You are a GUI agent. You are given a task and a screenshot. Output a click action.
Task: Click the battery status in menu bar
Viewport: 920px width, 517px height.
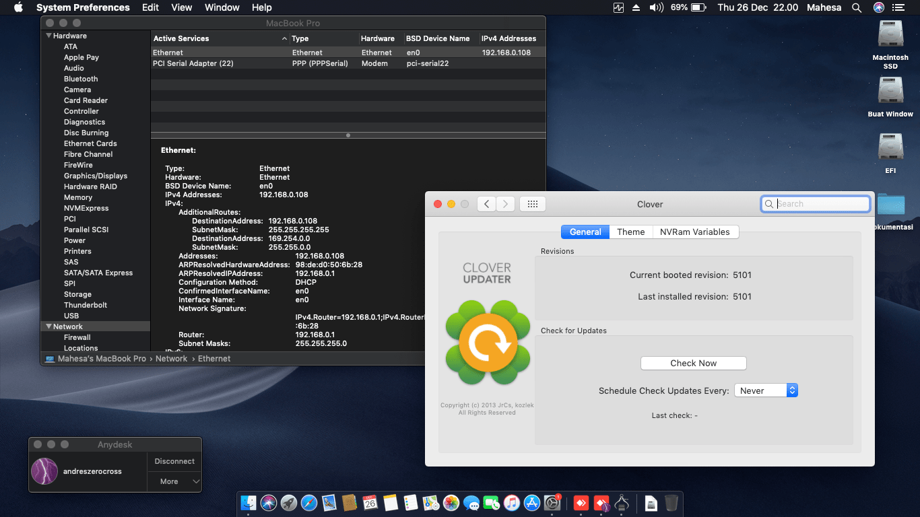(688, 7)
